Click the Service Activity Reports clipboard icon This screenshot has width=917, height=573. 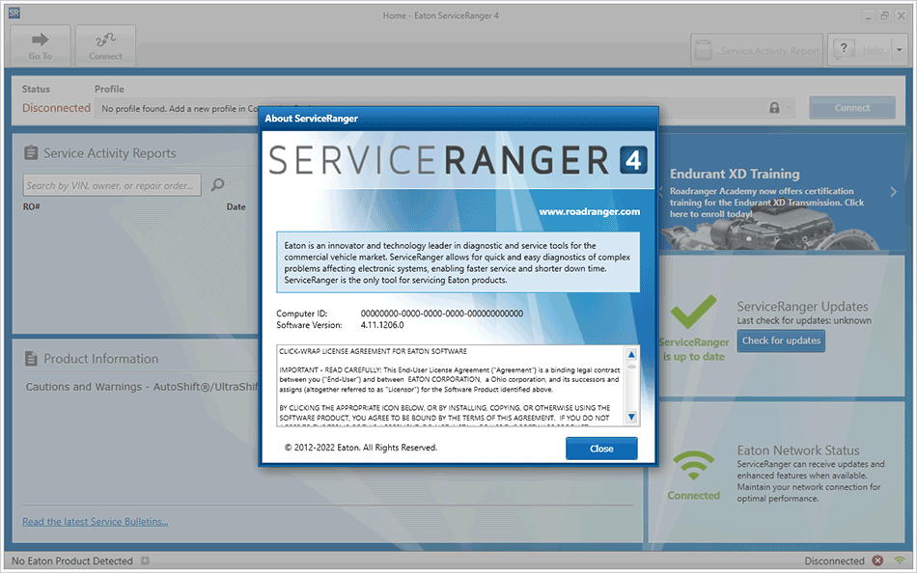31,153
